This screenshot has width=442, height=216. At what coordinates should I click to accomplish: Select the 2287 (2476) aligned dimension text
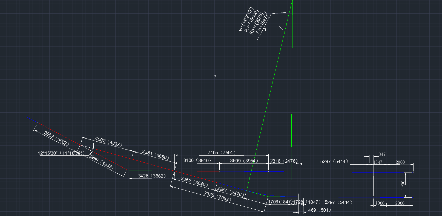pos(230,191)
